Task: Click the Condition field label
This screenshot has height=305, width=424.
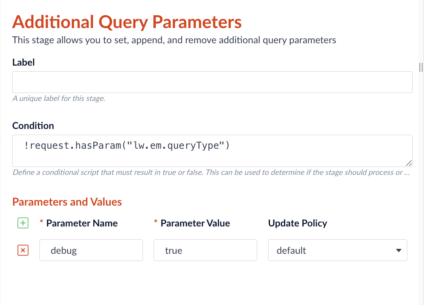Action: pyautogui.click(x=33, y=126)
